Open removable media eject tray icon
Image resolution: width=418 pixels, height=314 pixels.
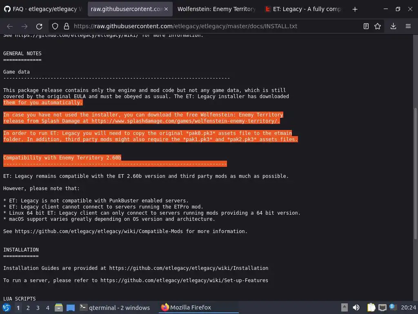(345, 307)
